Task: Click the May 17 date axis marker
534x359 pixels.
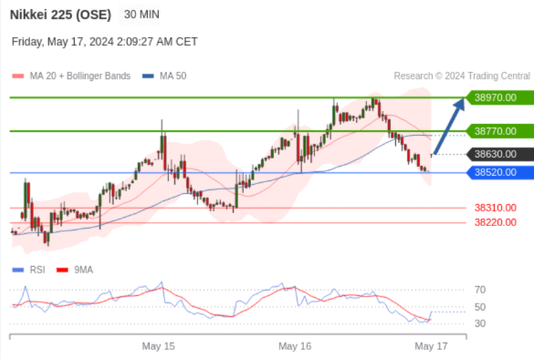Action: coord(431,346)
